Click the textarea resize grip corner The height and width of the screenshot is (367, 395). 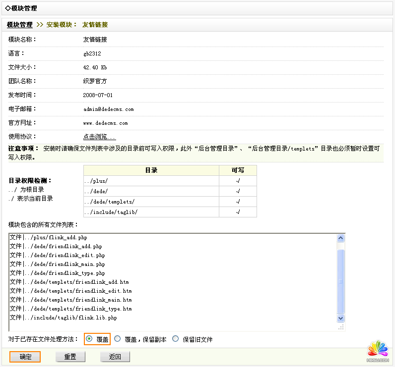[x=340, y=327]
